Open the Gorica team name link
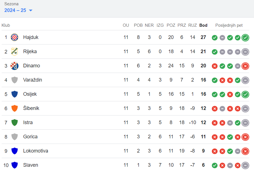Screen dimensions: 254x172 pos(30,137)
